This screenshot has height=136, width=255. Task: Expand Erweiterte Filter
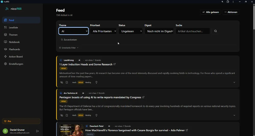[x=69, y=48]
